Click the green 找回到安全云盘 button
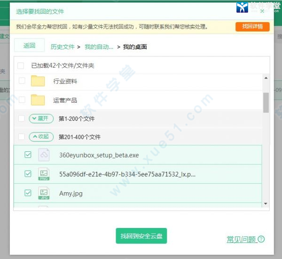 [x=141, y=236]
